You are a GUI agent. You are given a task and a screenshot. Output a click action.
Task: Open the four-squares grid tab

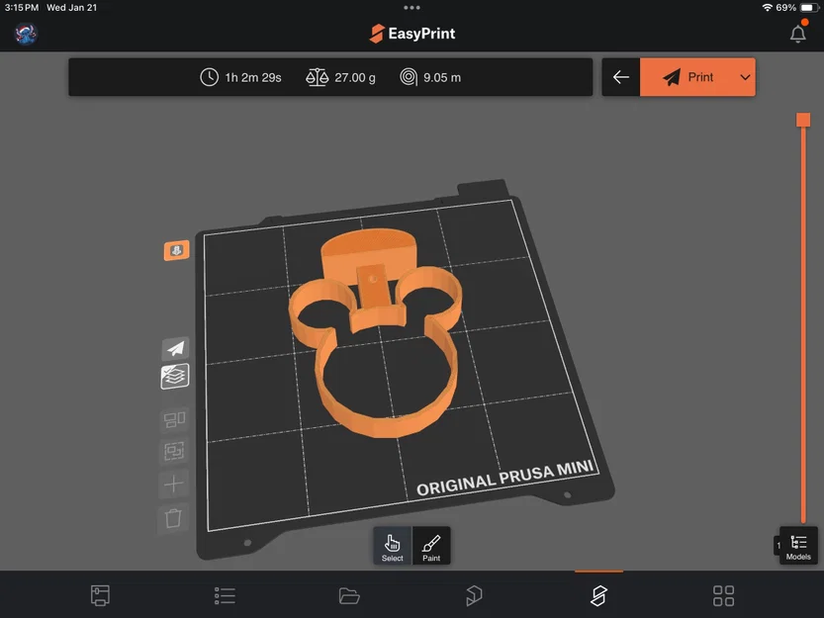pos(724,595)
